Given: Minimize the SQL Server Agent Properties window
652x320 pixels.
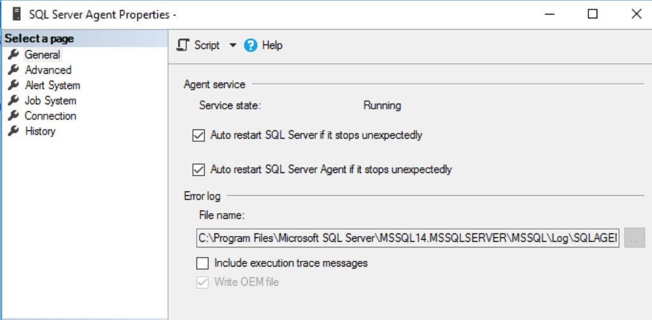Looking at the screenshot, I should point(549,14).
